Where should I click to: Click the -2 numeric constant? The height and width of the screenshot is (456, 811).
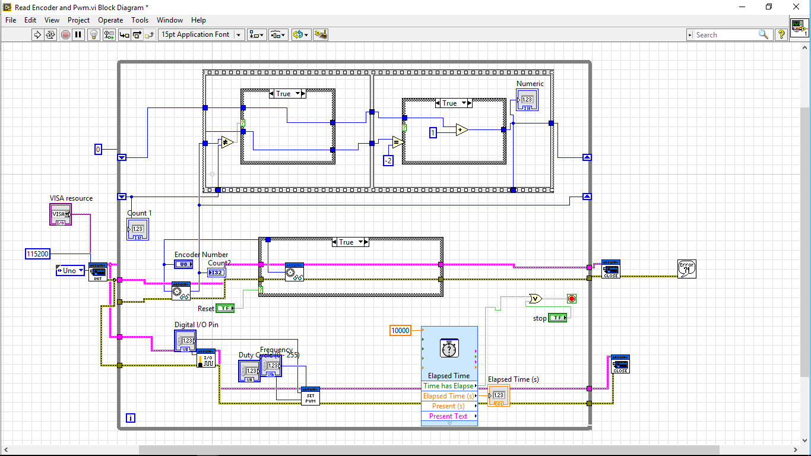coord(388,161)
